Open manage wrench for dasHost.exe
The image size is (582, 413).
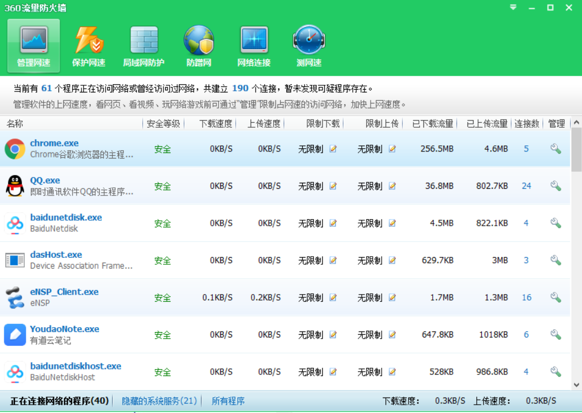tap(556, 260)
